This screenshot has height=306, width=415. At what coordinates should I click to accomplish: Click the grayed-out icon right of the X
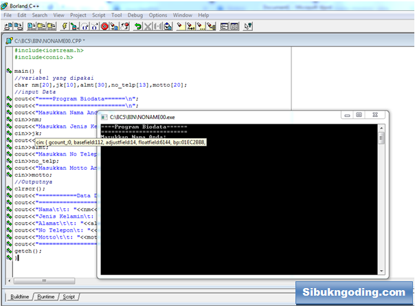pos(158,26)
